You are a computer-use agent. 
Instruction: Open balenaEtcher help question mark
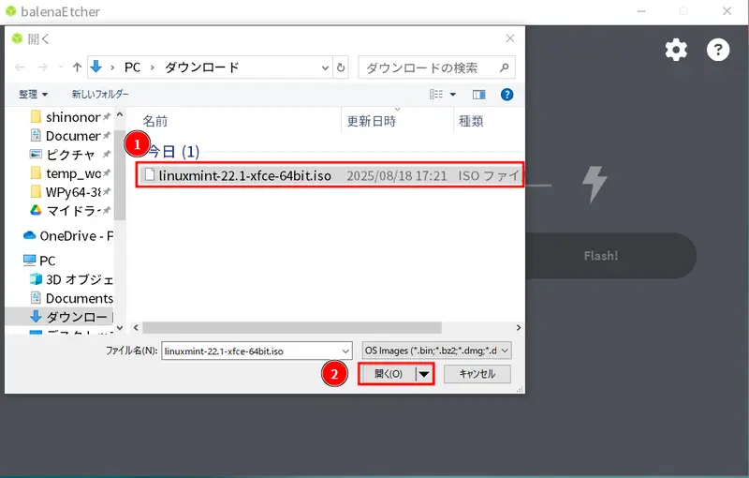[717, 50]
